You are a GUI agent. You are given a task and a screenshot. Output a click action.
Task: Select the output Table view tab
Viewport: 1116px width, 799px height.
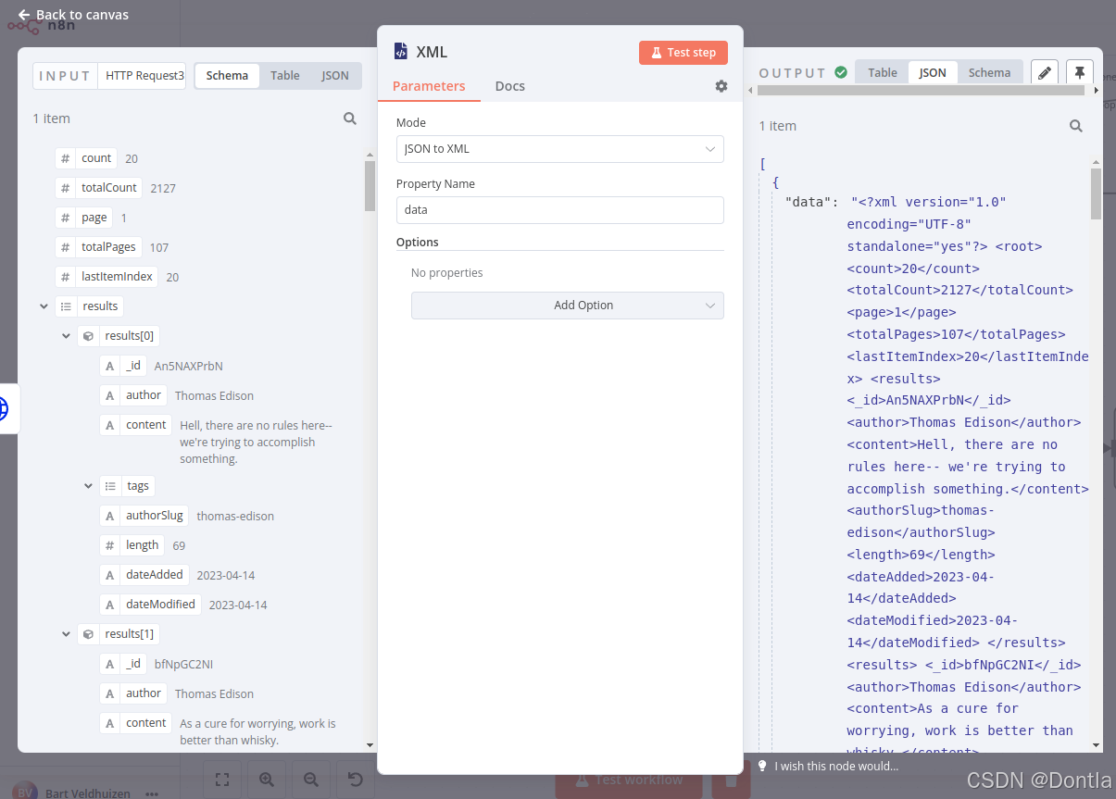(883, 72)
